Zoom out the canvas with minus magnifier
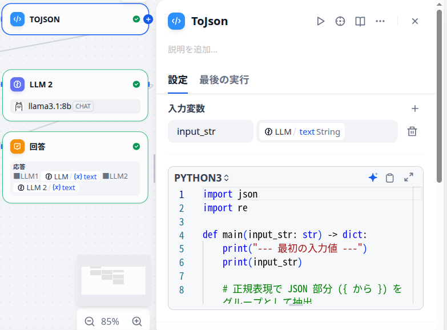The width and height of the screenshot is (447, 330). 89,321
